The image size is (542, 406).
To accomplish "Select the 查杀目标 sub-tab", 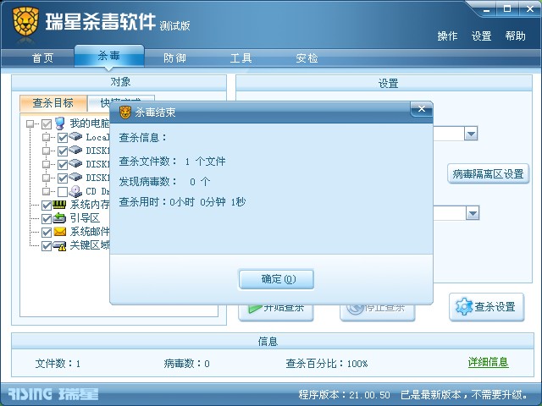I will click(53, 103).
